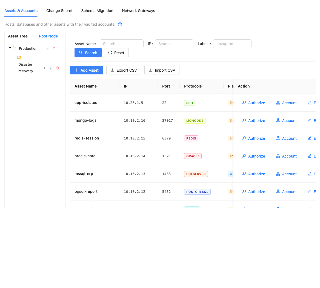The height and width of the screenshot is (288, 320).
Task: Click the MONGODB protocol tag
Action: coord(195,121)
